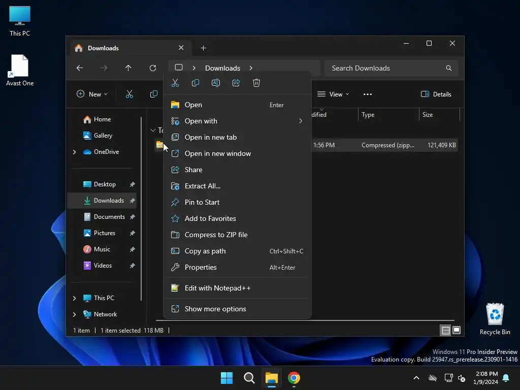Choose Edit with Notepad++
Viewport: 520px width, 390px height.
[x=237, y=288]
